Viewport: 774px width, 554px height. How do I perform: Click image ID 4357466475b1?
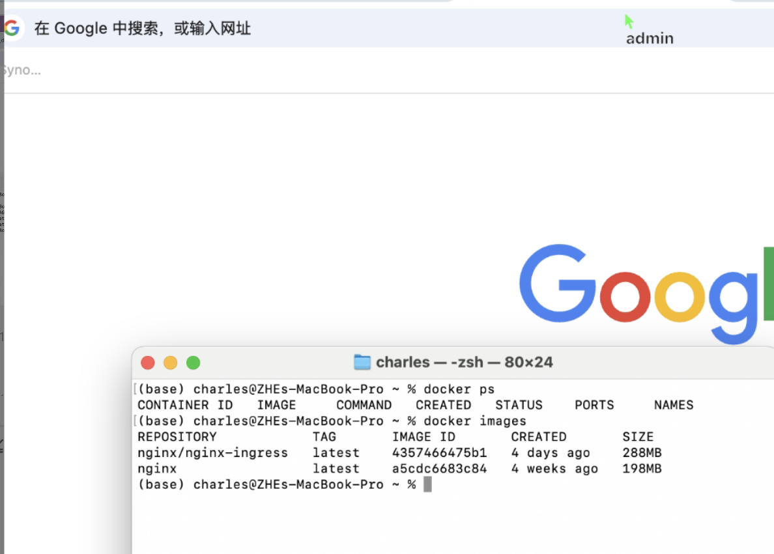point(439,453)
